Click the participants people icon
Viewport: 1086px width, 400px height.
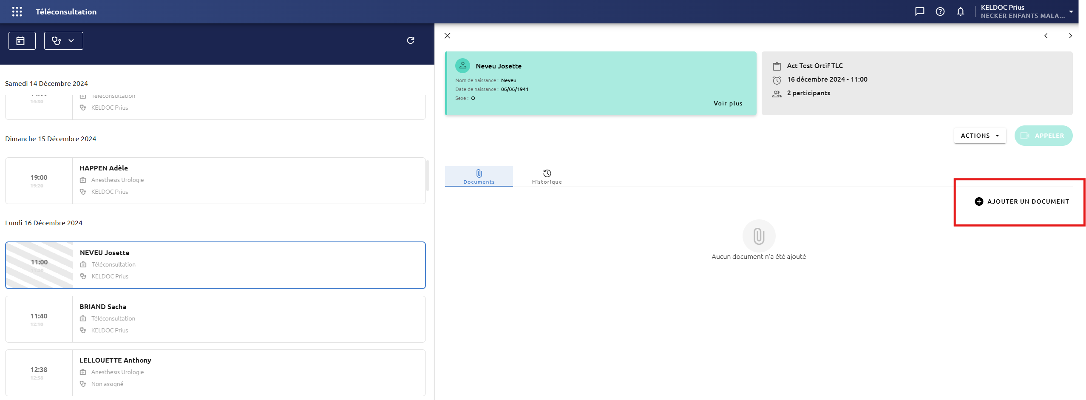point(777,94)
